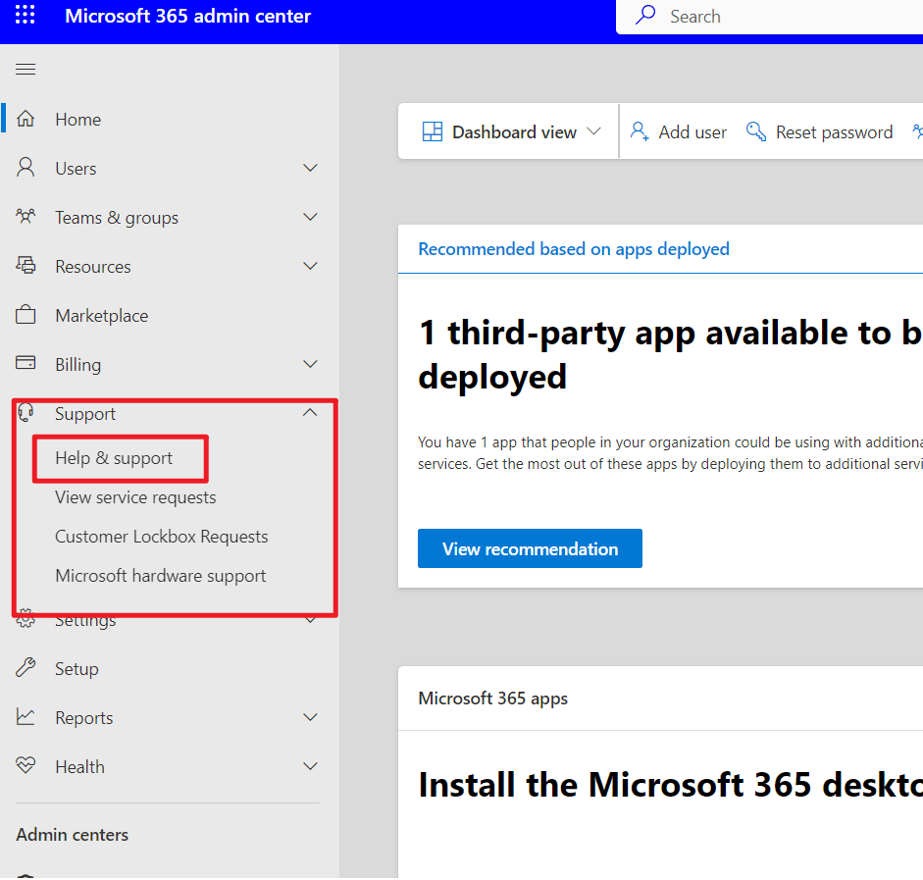This screenshot has width=923, height=880.
Task: Click the Dashboard view grid icon
Action: point(432,131)
